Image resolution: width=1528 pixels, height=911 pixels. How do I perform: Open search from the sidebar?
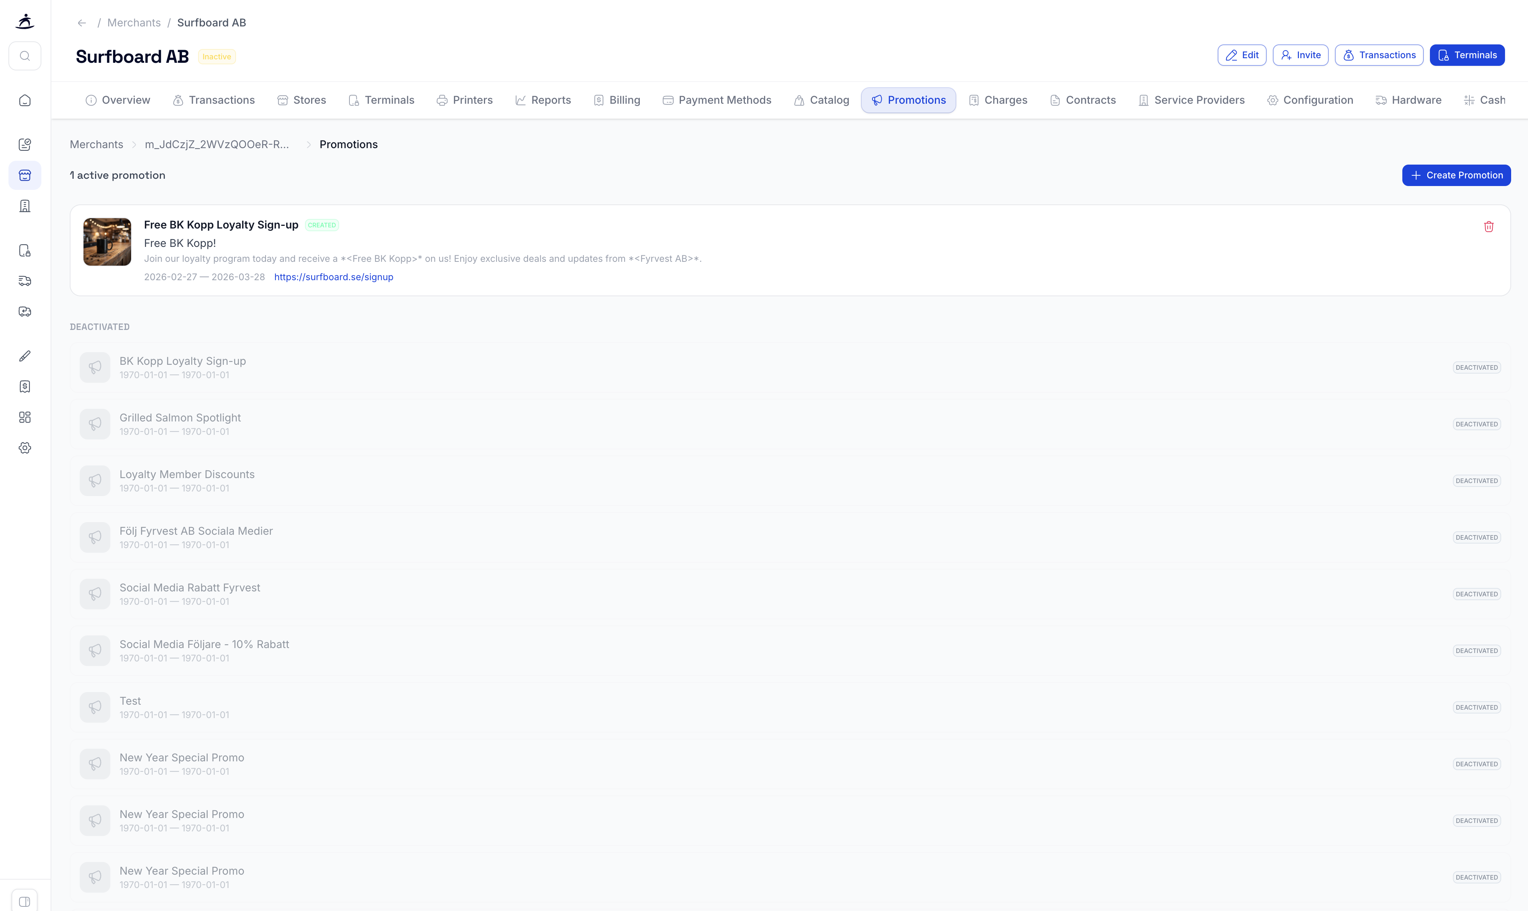click(25, 56)
